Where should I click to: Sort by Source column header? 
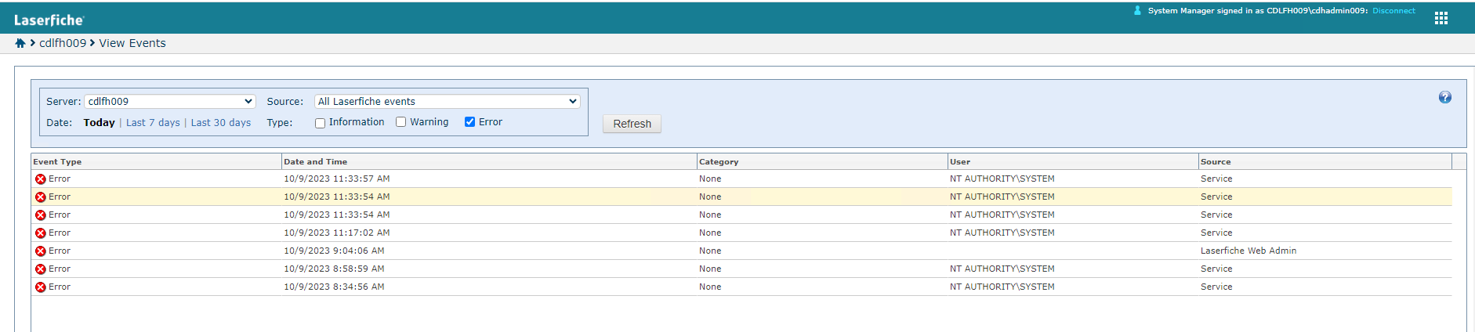1325,162
